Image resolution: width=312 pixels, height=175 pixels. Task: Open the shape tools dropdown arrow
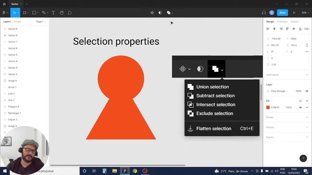[x=38, y=13]
